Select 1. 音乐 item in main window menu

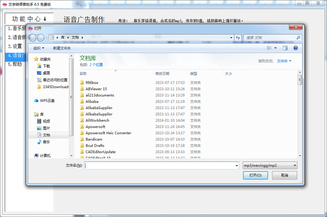17,28
